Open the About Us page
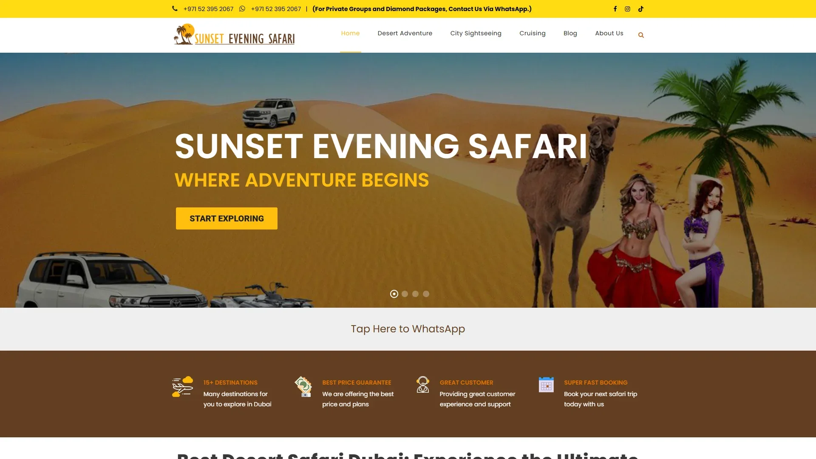The height and width of the screenshot is (459, 816). [609, 33]
